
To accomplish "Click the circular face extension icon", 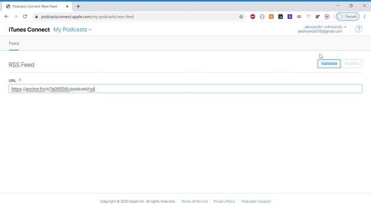I will (x=262, y=17).
